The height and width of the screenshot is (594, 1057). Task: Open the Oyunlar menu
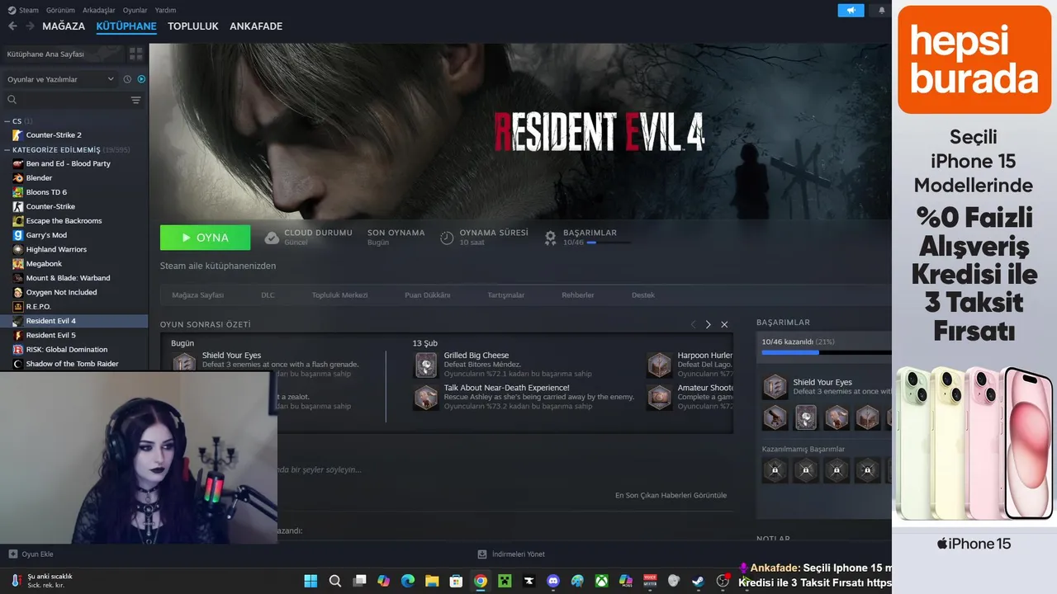click(x=135, y=11)
